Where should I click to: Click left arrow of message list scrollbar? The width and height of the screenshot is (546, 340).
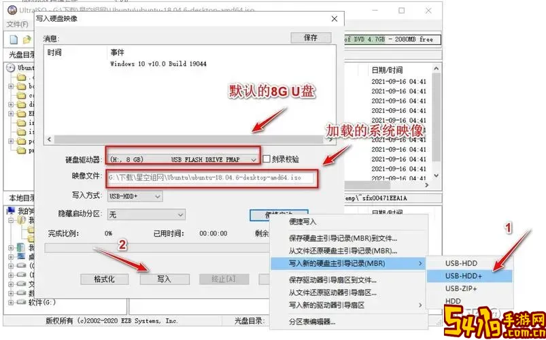click(x=49, y=139)
